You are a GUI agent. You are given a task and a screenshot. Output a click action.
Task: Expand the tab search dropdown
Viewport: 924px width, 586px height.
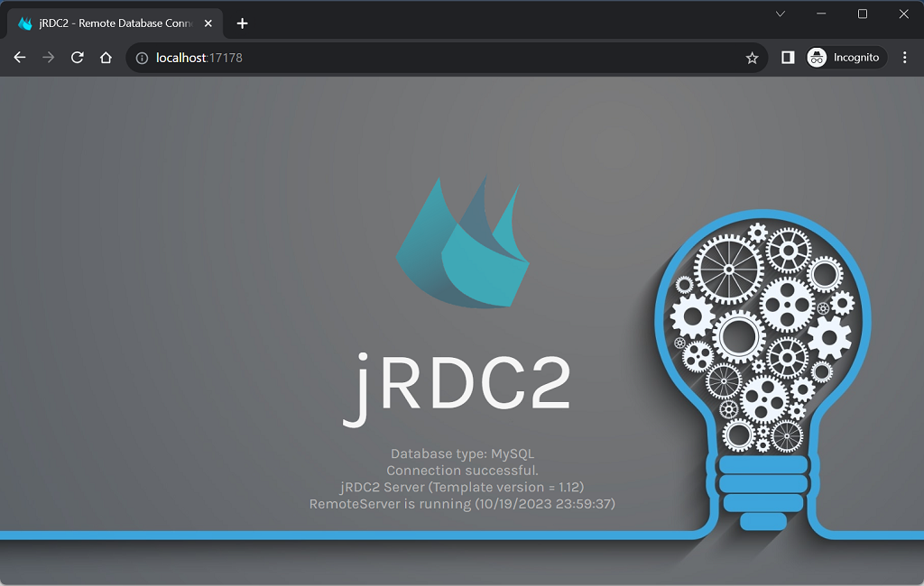click(781, 14)
